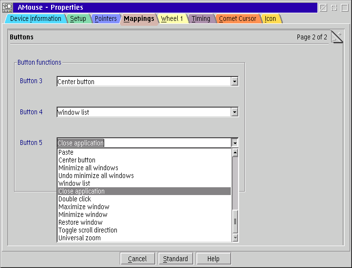Choose Double click from the list
Viewport: 352px width, 268px height.
pyautogui.click(x=144, y=199)
